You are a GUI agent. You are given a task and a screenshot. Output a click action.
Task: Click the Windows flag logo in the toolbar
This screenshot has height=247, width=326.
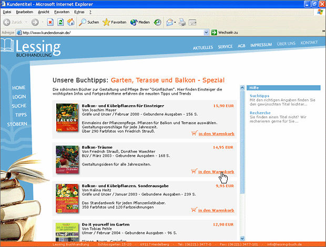pos(320,12)
